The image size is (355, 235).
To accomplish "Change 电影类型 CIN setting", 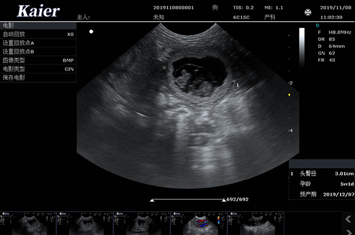I will click(38, 69).
